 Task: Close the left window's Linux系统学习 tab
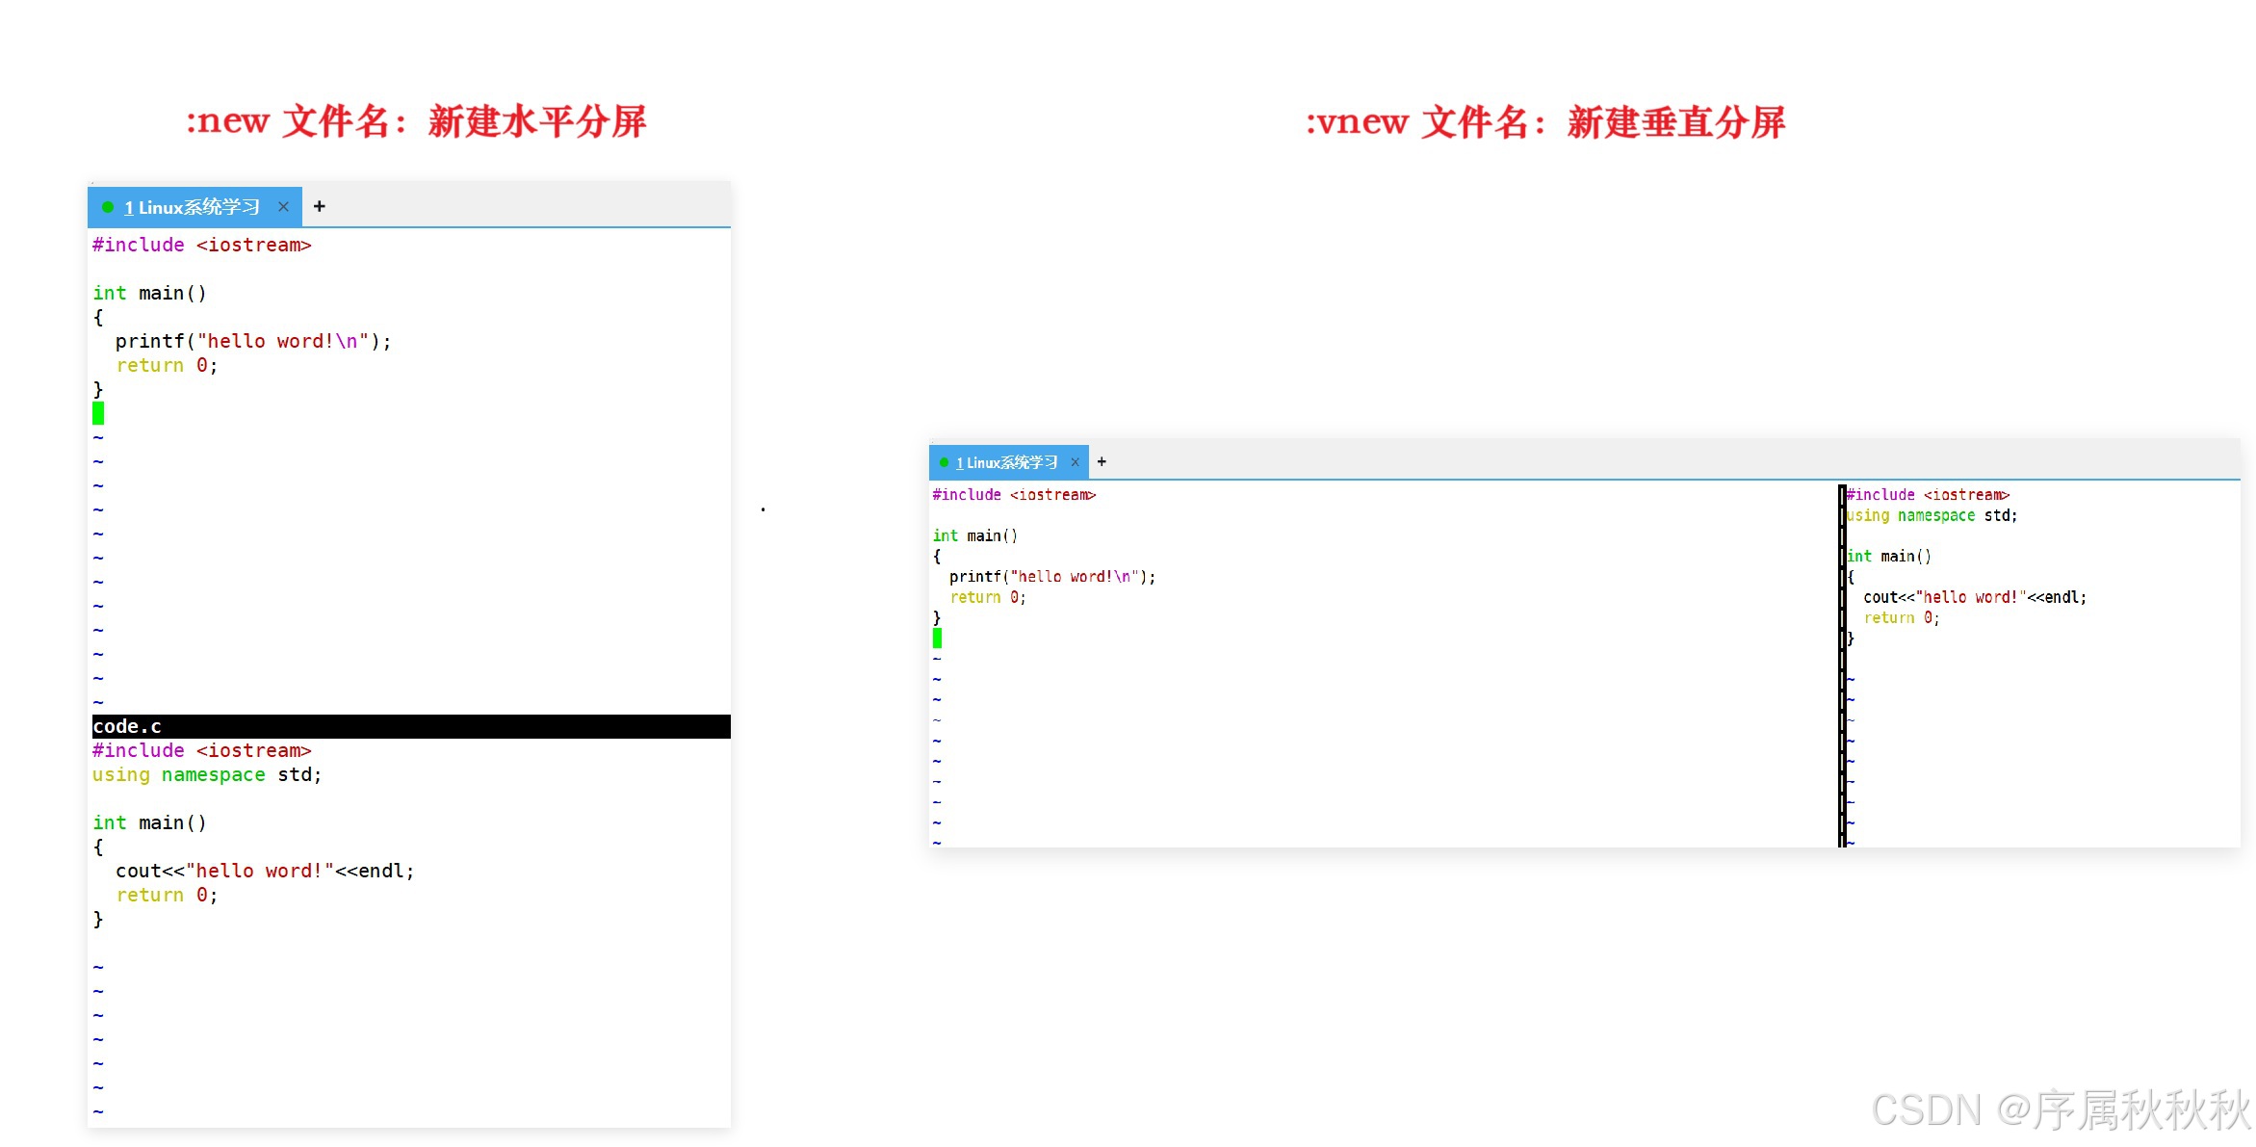(x=283, y=207)
